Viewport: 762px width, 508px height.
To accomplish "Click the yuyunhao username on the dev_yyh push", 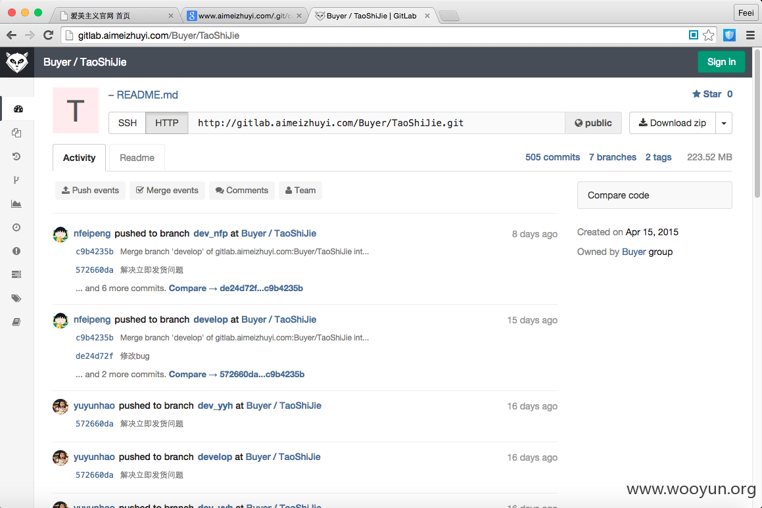I will (x=94, y=406).
